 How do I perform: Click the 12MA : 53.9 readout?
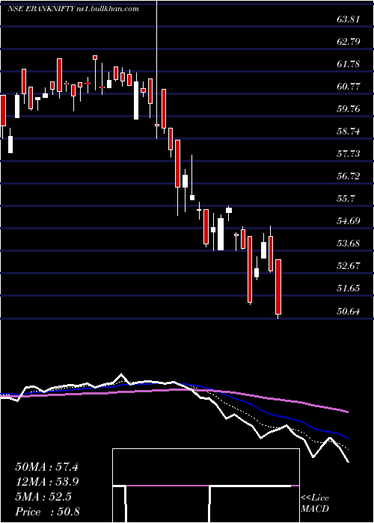46,482
